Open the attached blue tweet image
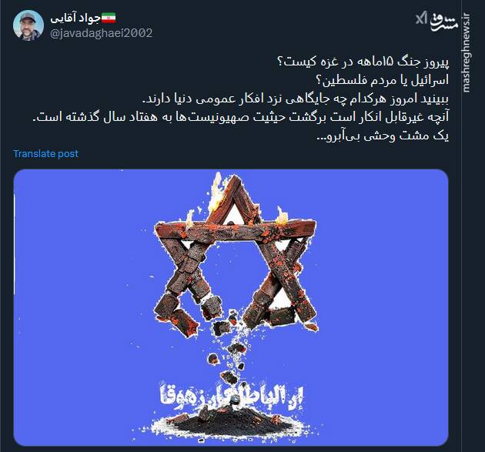The height and width of the screenshot is (452, 485). pos(231,307)
